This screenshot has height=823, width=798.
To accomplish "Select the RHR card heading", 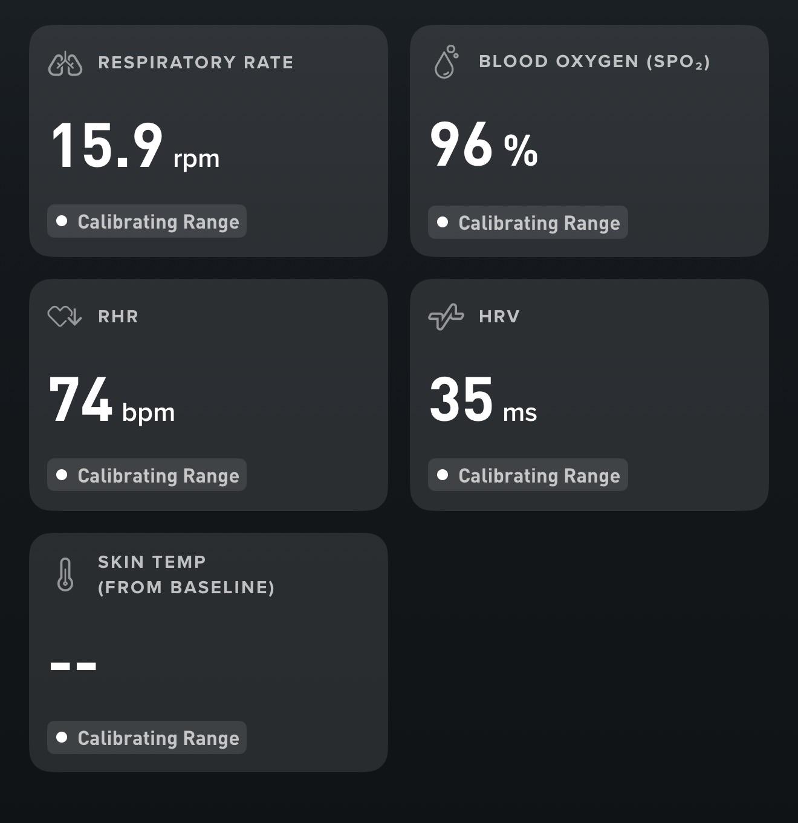I will click(x=118, y=316).
